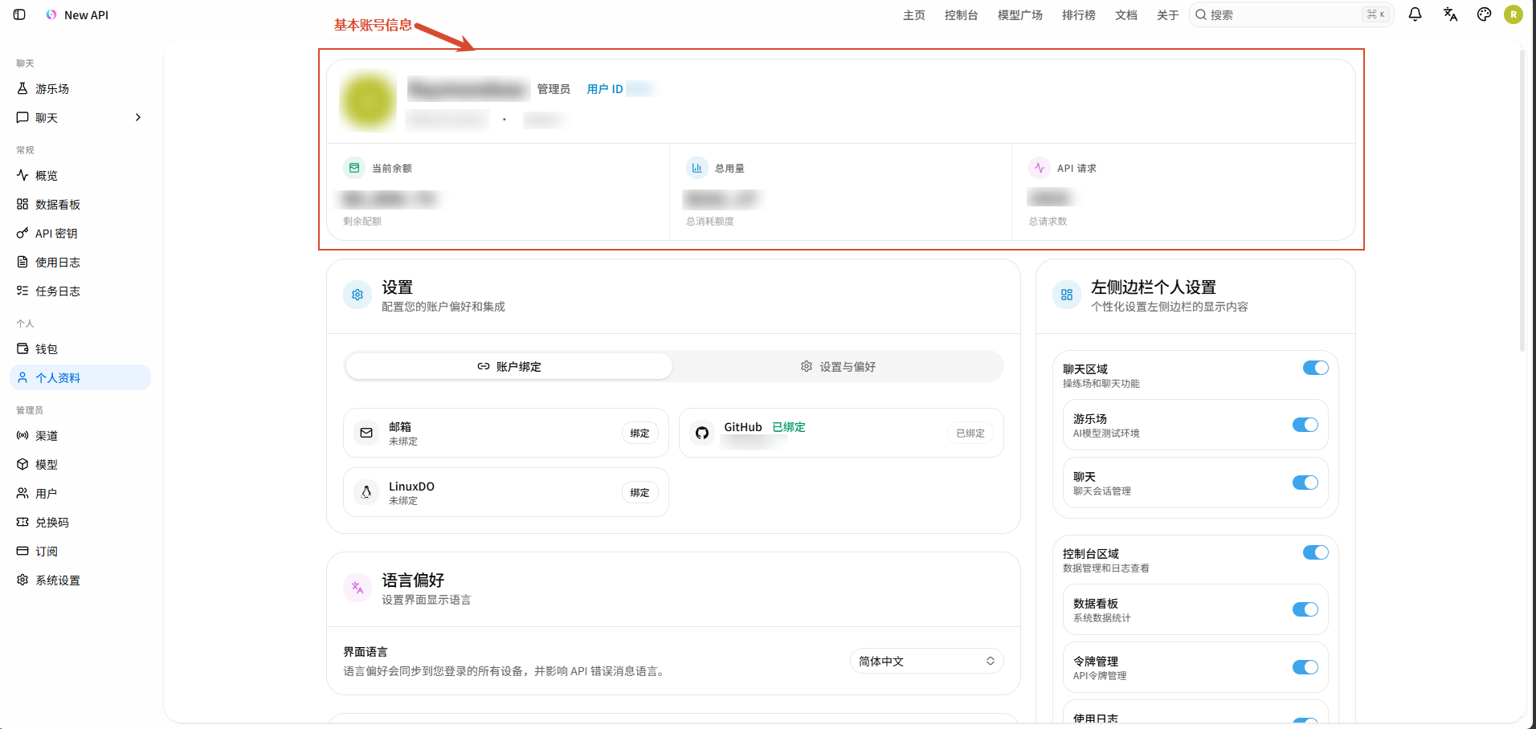Go to 主页 in top navigation
The width and height of the screenshot is (1536, 729).
pos(913,15)
